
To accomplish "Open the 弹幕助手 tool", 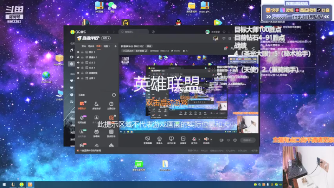I will (82, 106).
